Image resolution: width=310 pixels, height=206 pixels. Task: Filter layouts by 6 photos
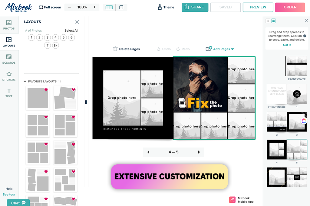pyautogui.click(x=71, y=37)
